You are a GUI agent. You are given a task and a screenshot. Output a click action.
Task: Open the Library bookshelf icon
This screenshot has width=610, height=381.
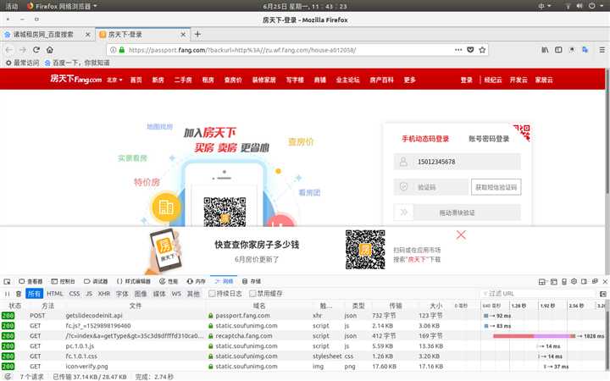[545, 50]
